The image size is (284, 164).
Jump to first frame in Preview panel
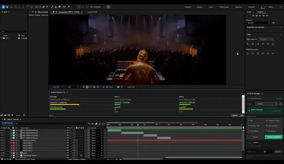click(x=253, y=16)
